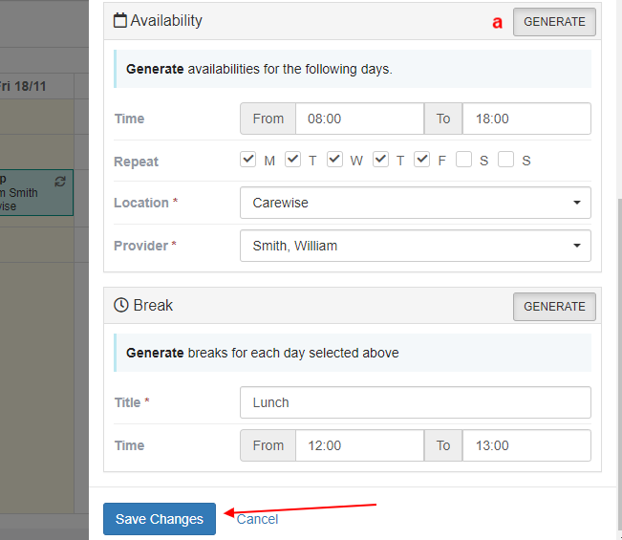Click the Availability GENERATE button
Screen dimensions: 622x540
point(554,22)
